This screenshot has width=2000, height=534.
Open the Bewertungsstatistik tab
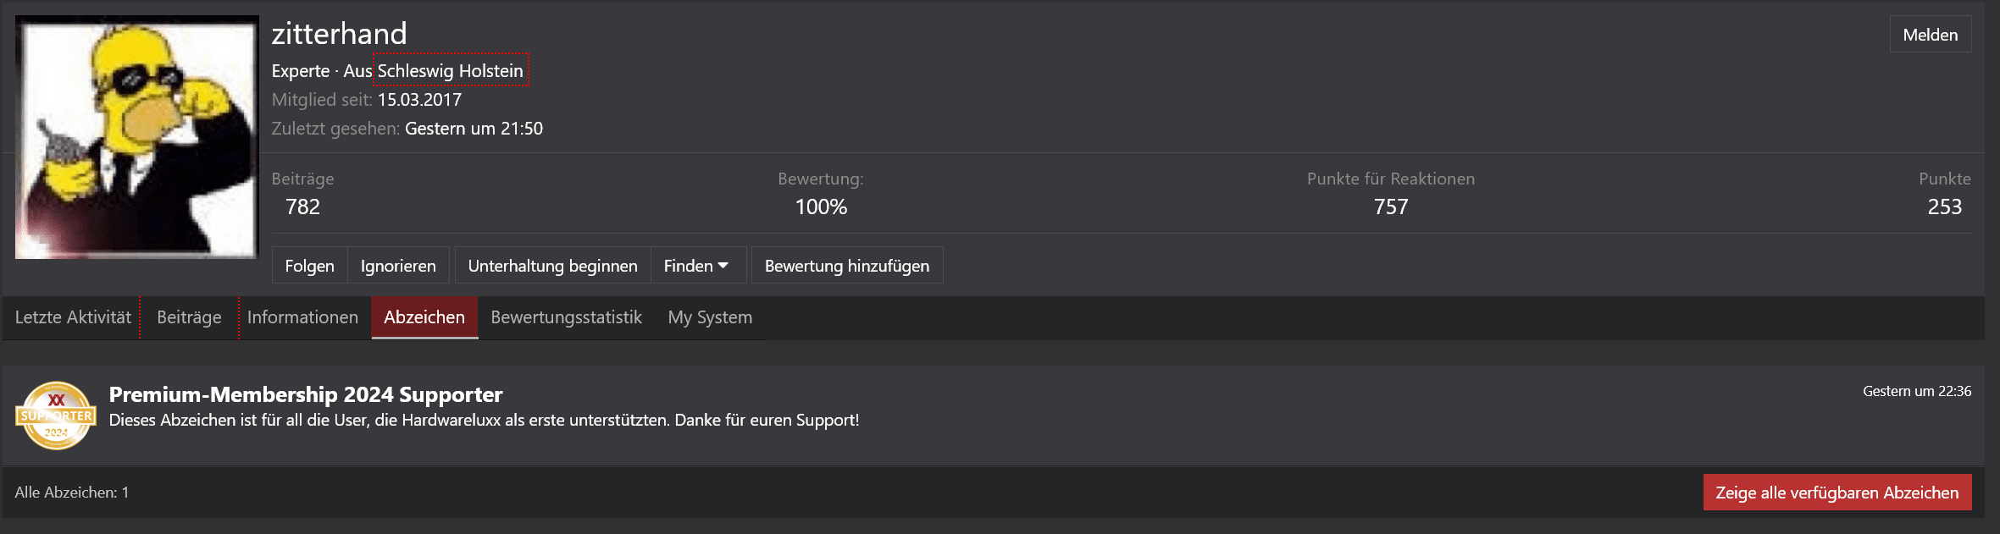pyautogui.click(x=566, y=317)
